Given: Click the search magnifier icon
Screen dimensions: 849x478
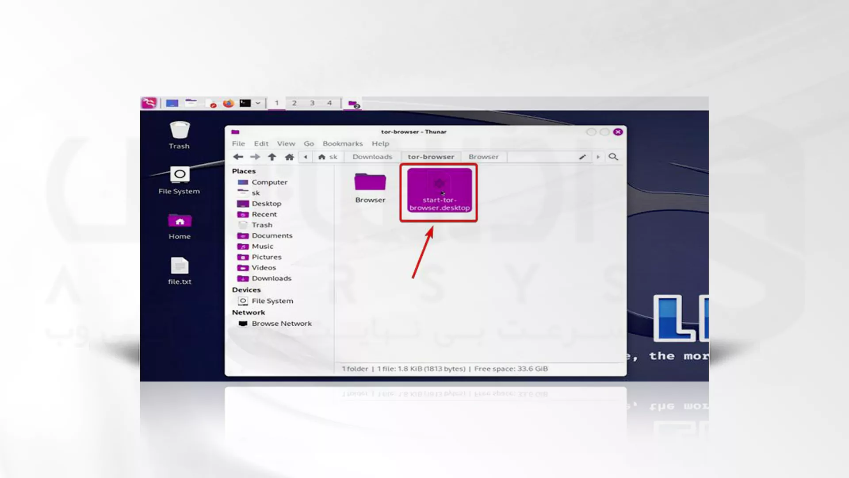Looking at the screenshot, I should click(x=613, y=157).
